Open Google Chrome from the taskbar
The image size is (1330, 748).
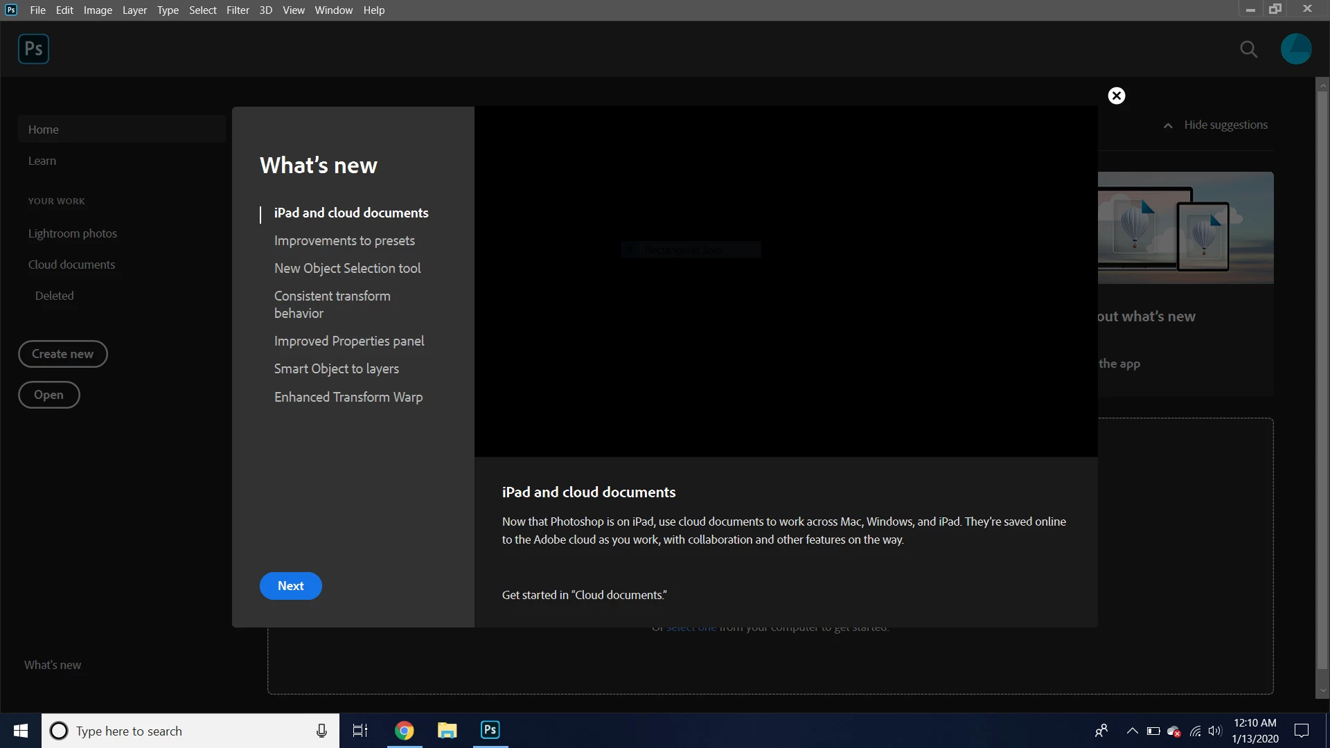point(404,731)
